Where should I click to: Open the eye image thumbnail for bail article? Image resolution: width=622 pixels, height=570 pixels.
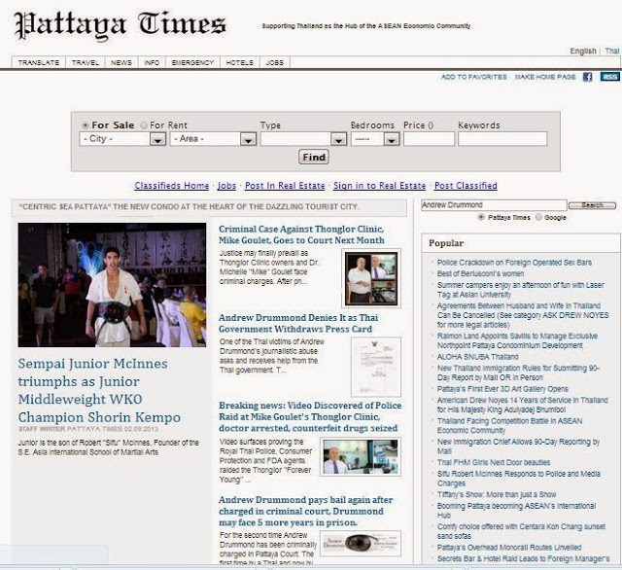[361, 544]
